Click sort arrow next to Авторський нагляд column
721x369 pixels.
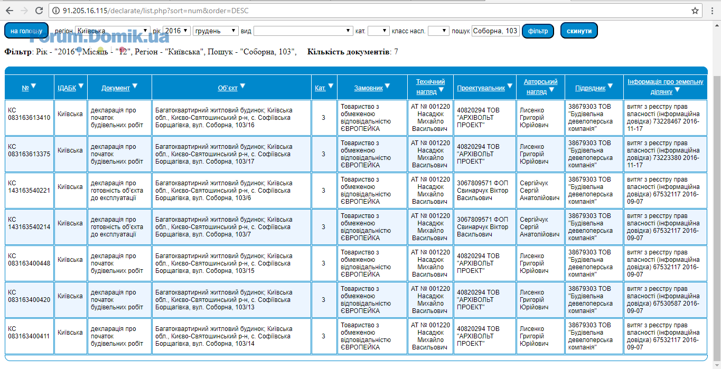[551, 90]
